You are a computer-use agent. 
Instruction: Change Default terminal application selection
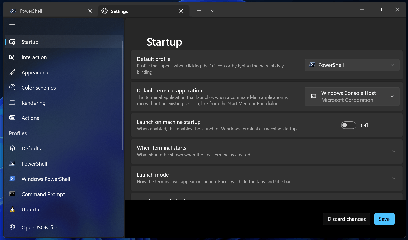[352, 96]
